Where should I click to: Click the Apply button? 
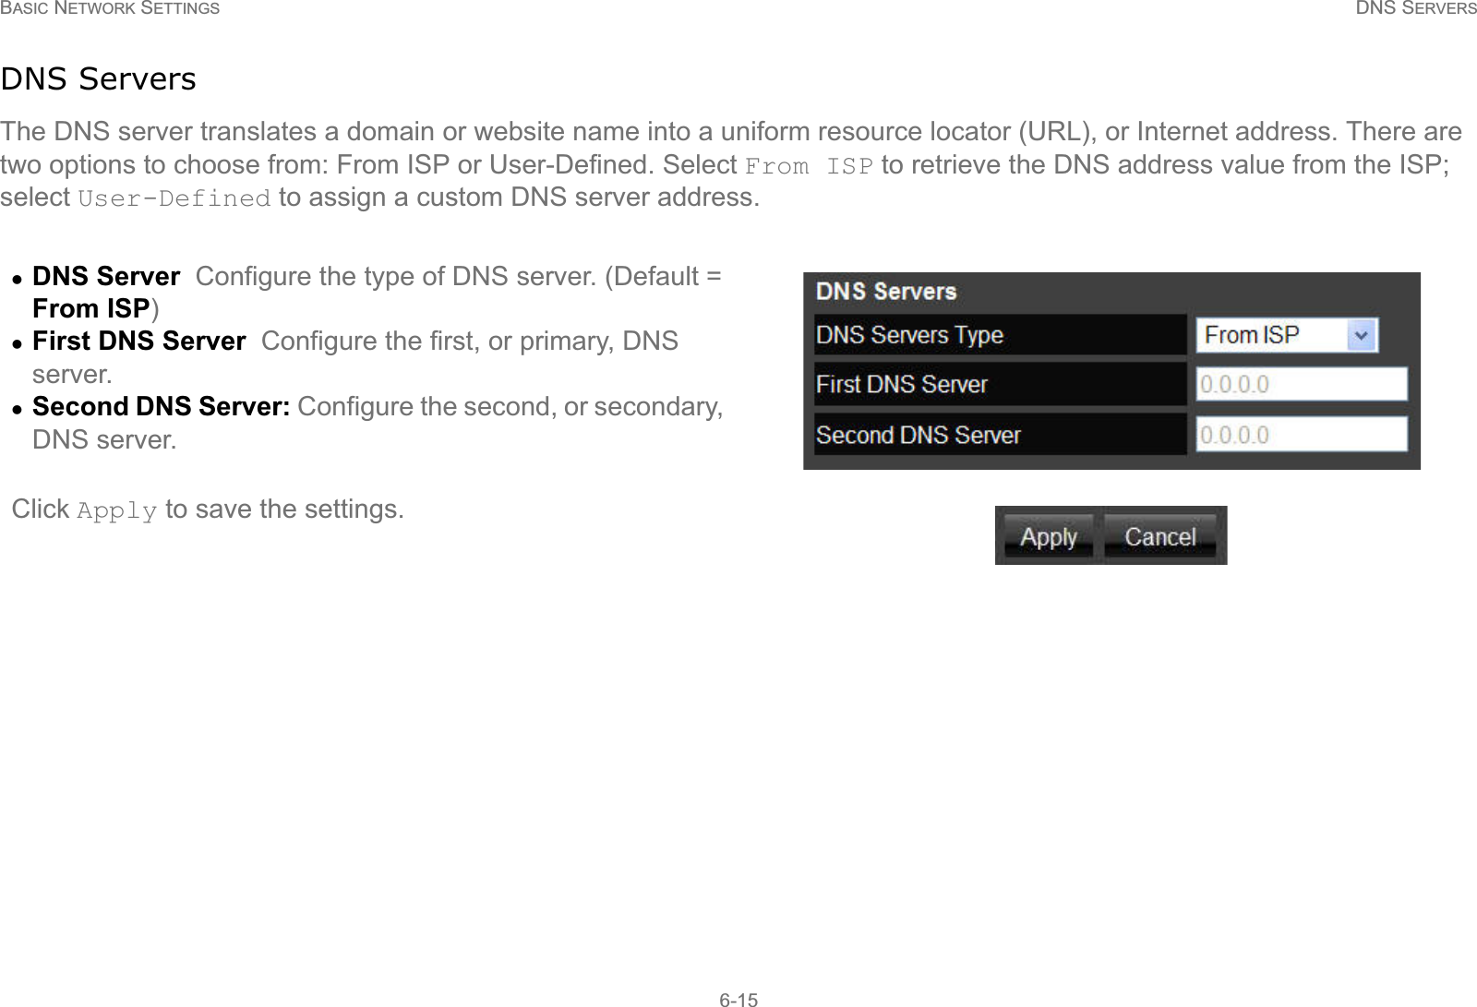coord(1049,536)
